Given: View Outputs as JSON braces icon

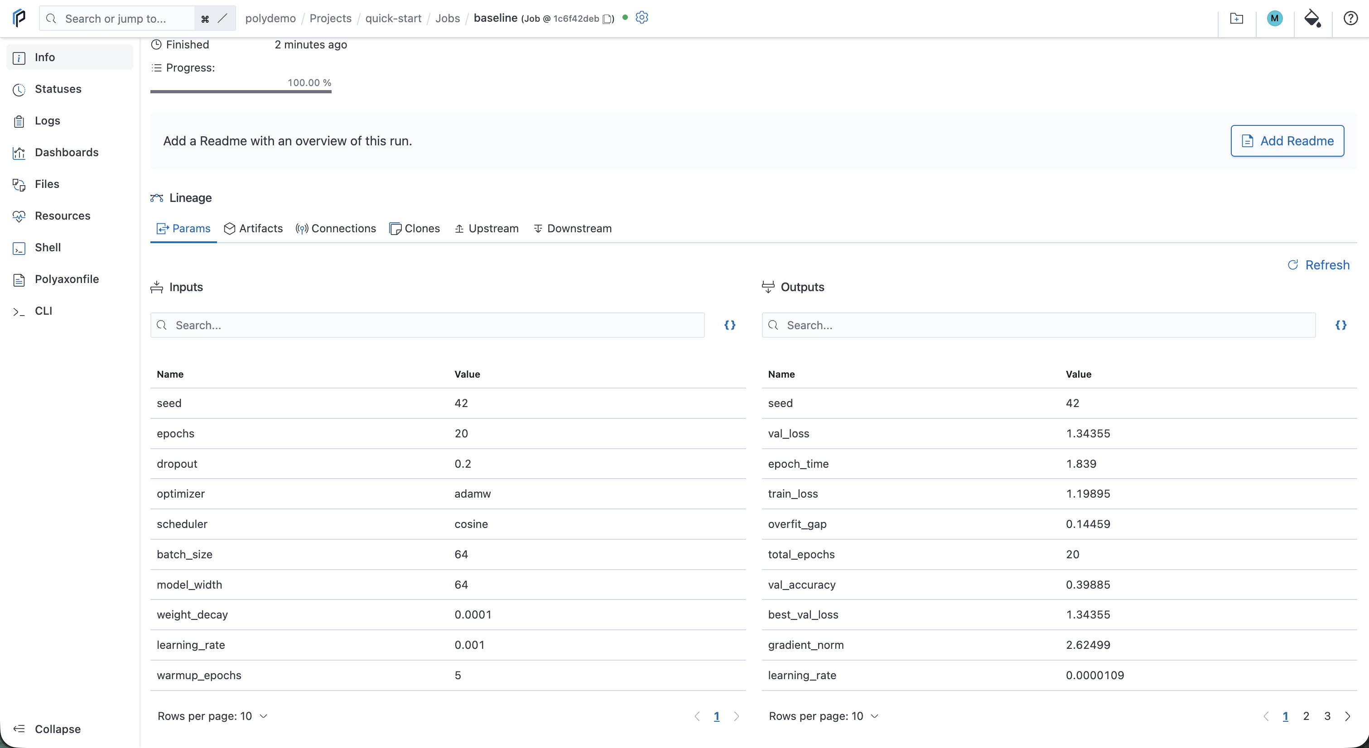Looking at the screenshot, I should tap(1341, 325).
